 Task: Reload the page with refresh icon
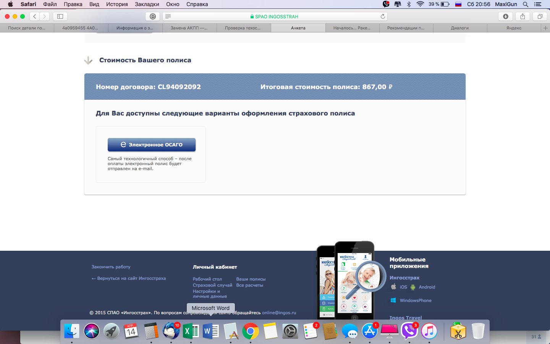[x=383, y=16]
